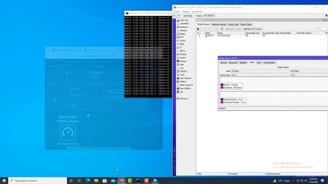Click the Name column header
The width and height of the screenshot is (328, 184).
click(211, 33)
